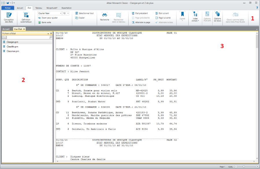Expand Index d'états dropdown
260x169 pixels.
(x=196, y=17)
